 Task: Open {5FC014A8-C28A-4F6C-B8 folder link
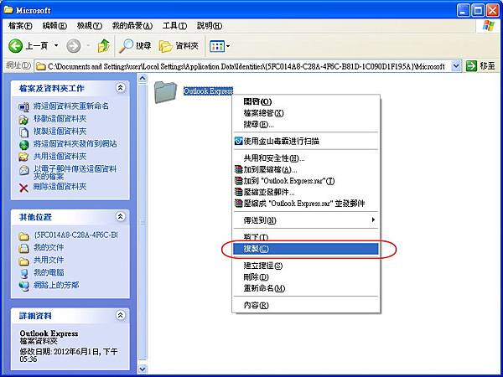point(75,235)
